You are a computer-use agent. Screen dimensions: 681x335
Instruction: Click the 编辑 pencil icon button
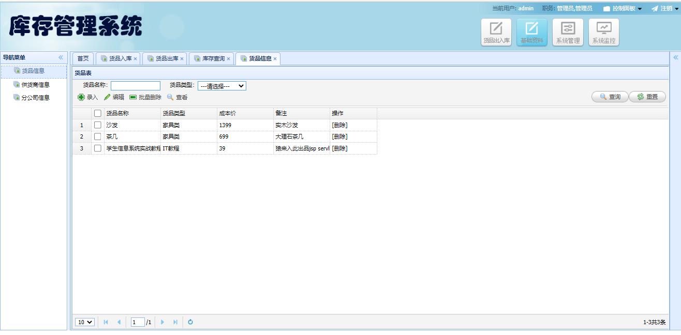point(114,97)
